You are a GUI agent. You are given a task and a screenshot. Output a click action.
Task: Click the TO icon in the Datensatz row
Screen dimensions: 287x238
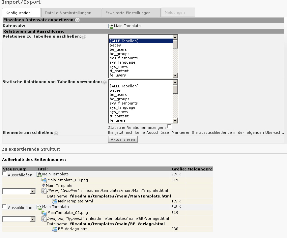pos(111,26)
